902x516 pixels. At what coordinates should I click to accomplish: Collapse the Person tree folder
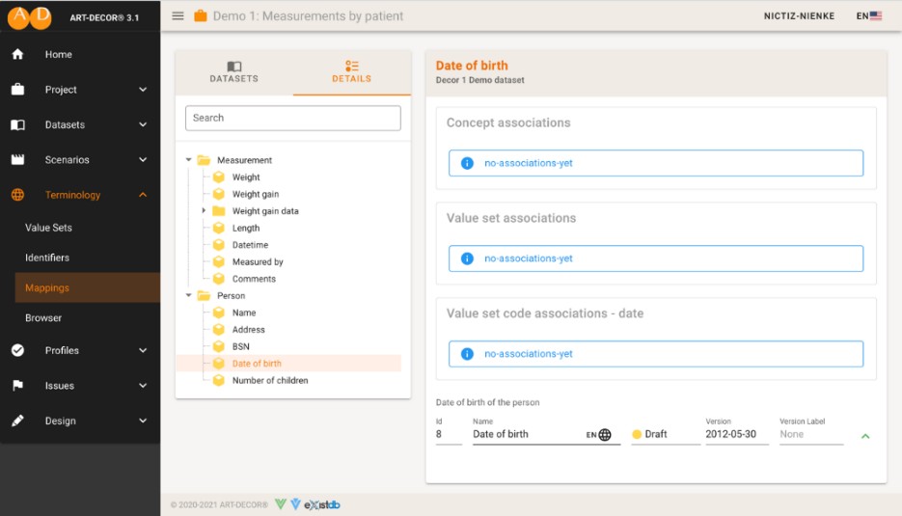(189, 296)
